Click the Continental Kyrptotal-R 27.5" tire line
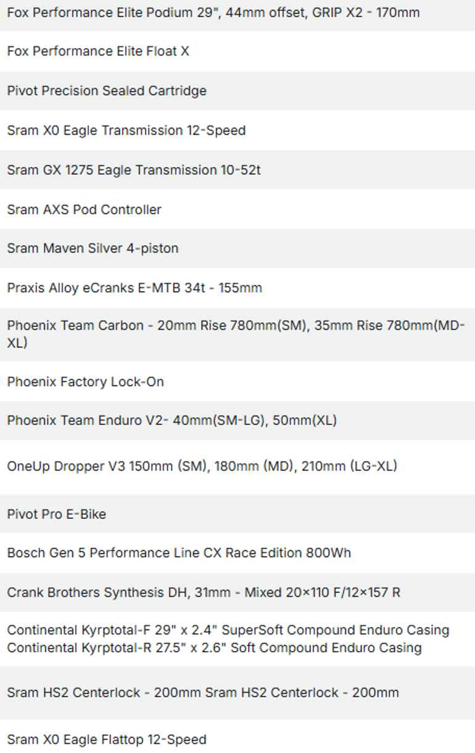Screen dimensions: 475x753 pos(214,648)
